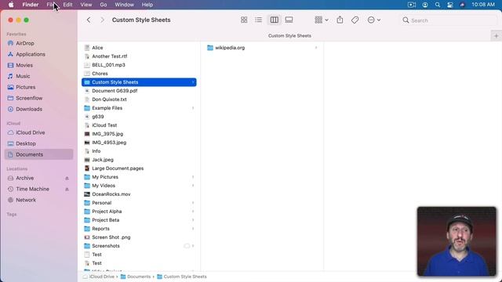The image size is (502, 282).
Task: Eject the Time Machine drive
Action: click(x=67, y=190)
